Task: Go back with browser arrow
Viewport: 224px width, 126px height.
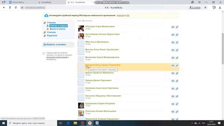Action: pyautogui.click(x=4, y=8)
